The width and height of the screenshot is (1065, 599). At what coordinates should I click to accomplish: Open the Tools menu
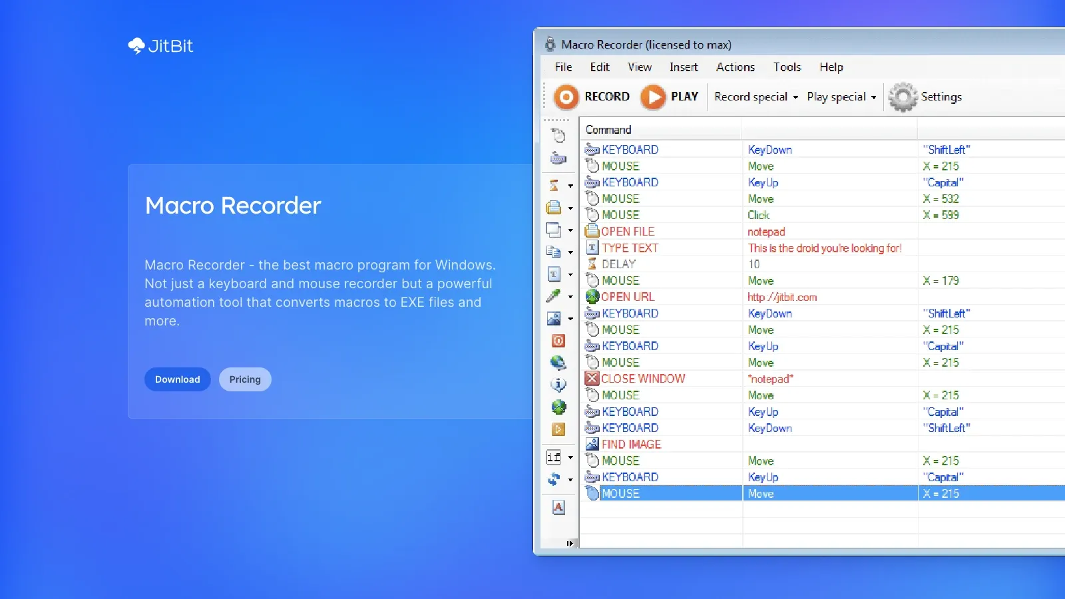click(x=787, y=67)
